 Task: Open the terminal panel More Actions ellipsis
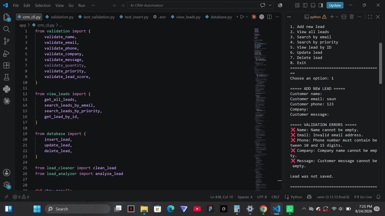pyautogui.click(x=359, y=17)
